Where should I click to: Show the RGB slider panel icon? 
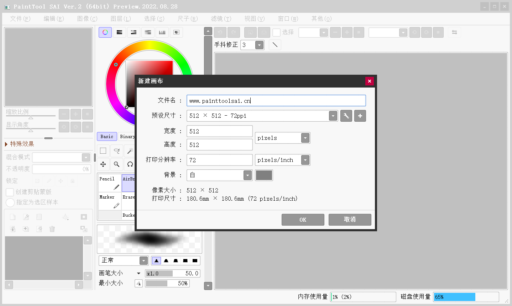(119, 32)
